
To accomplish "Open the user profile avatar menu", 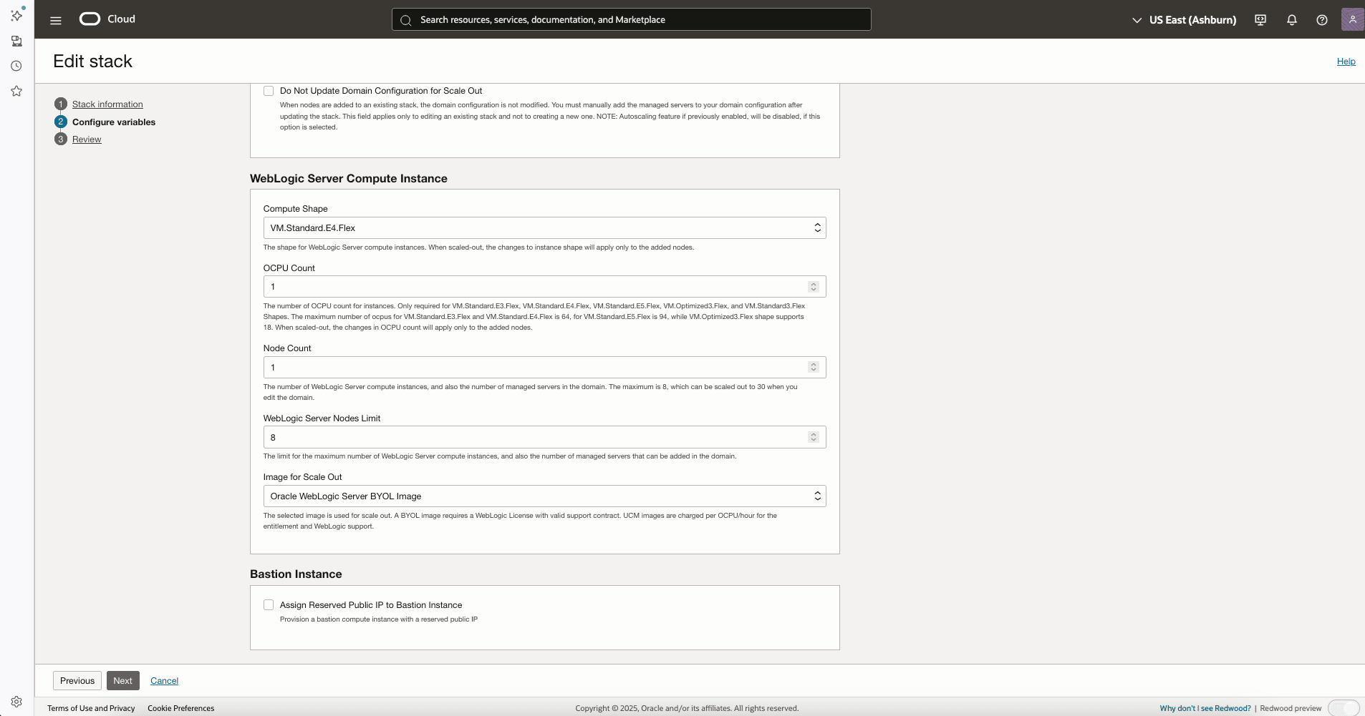I will (1352, 19).
